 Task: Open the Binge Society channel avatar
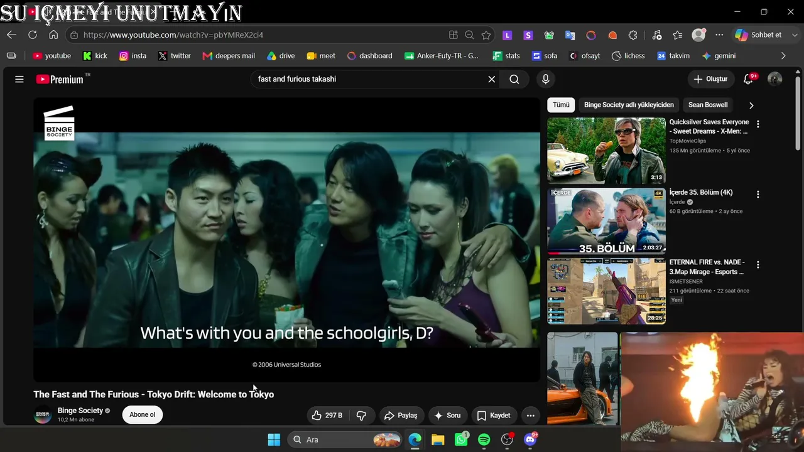(x=42, y=415)
